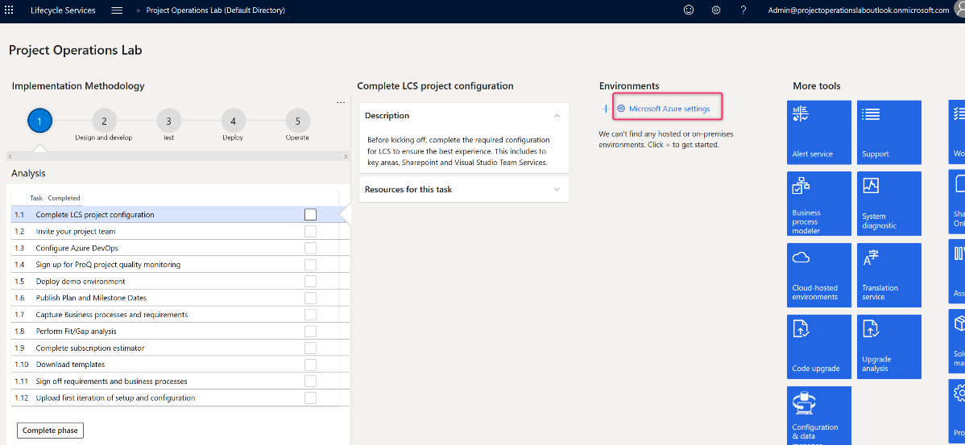
Task: Open the System diagnostic tile
Action: pos(889,204)
